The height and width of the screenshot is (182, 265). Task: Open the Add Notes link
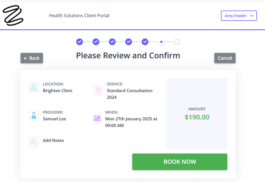click(x=53, y=141)
